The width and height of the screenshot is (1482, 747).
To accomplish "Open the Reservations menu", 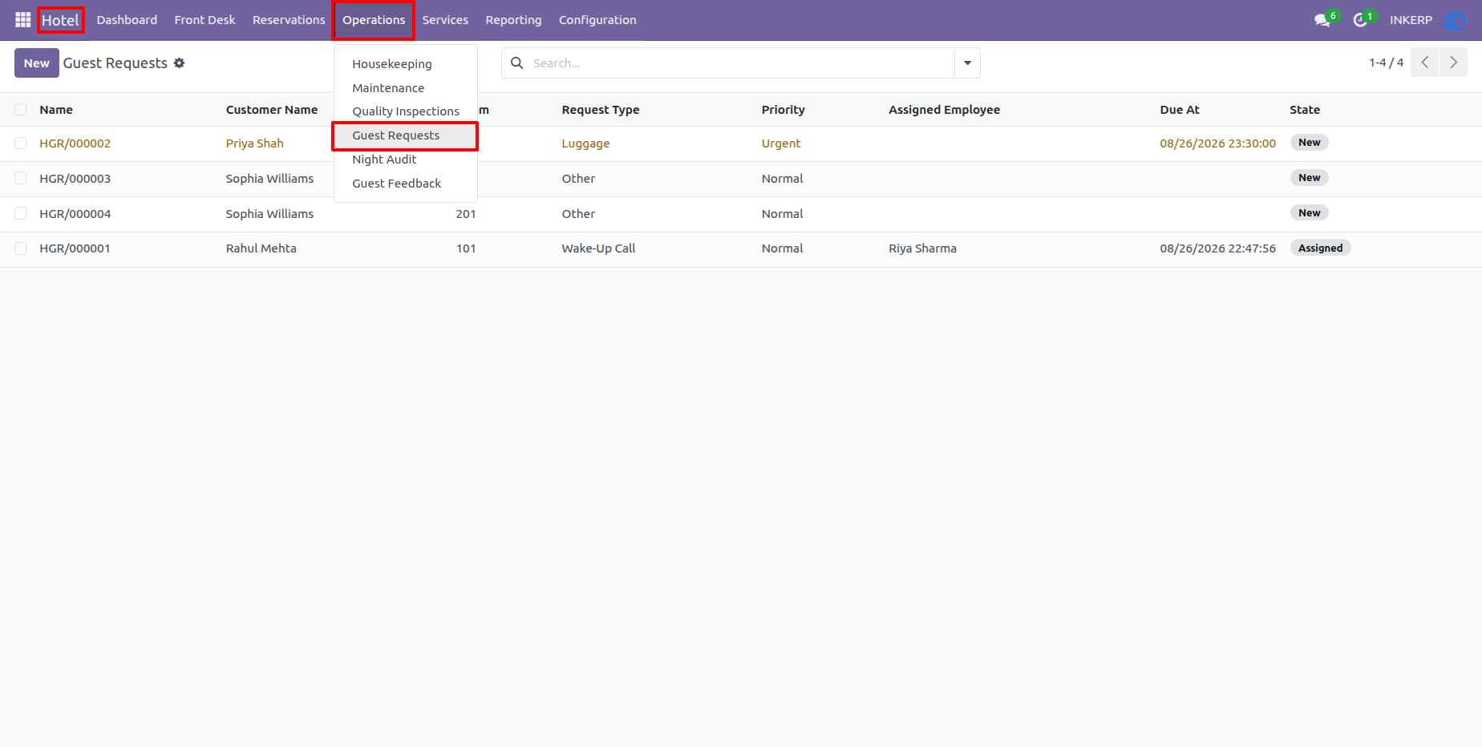I will [x=289, y=20].
